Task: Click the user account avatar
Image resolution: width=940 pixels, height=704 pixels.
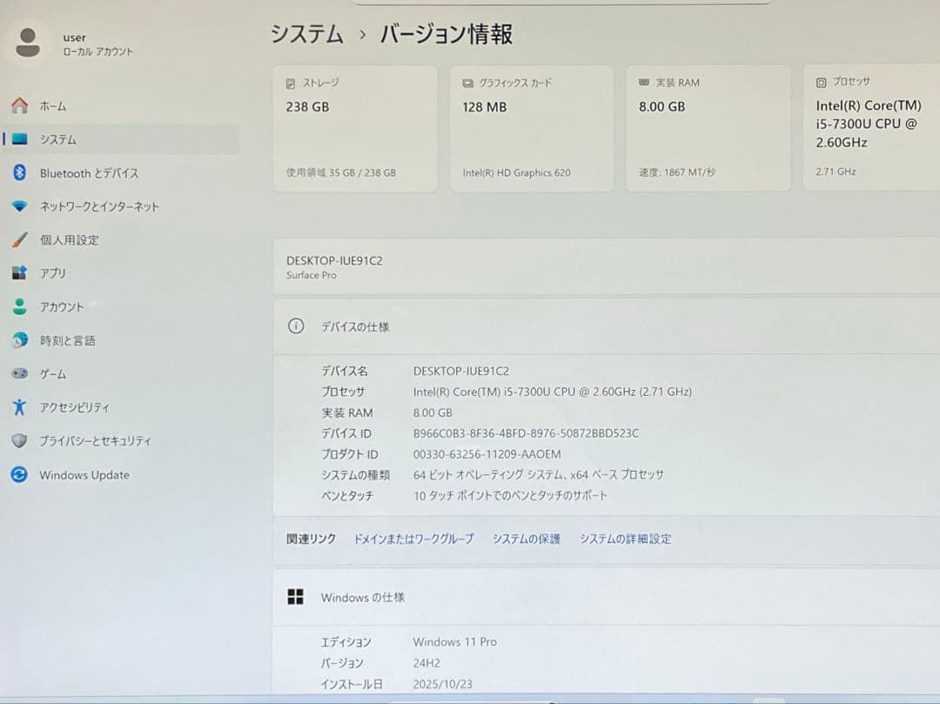Action: (x=30, y=42)
